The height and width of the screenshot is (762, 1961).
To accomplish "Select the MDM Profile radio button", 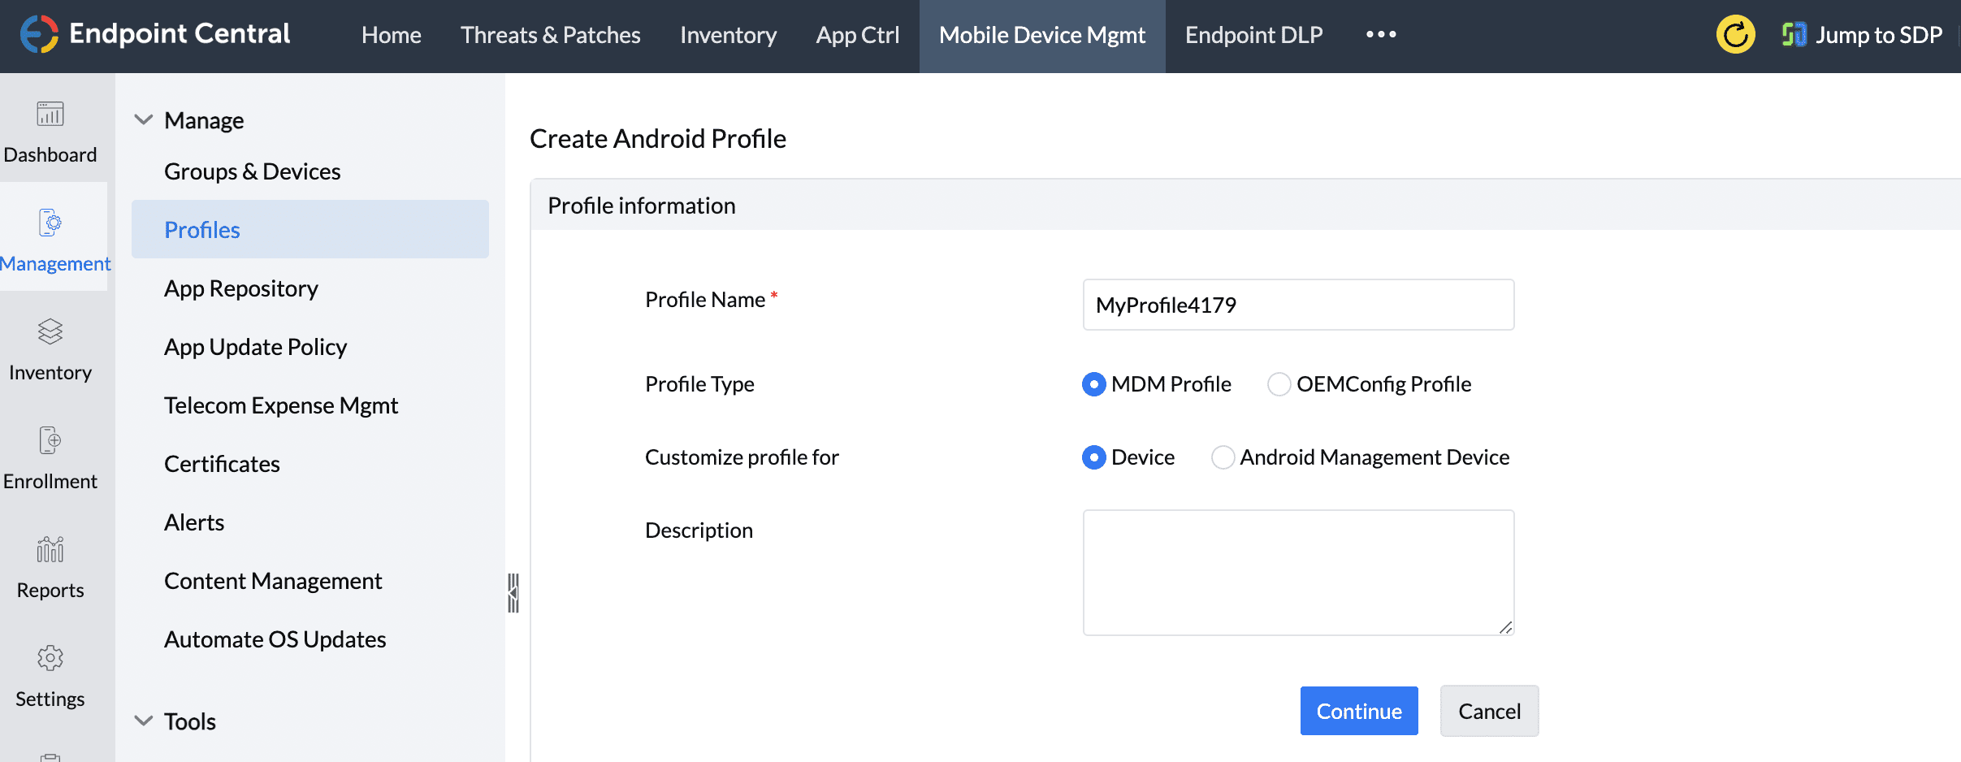I will (1094, 384).
